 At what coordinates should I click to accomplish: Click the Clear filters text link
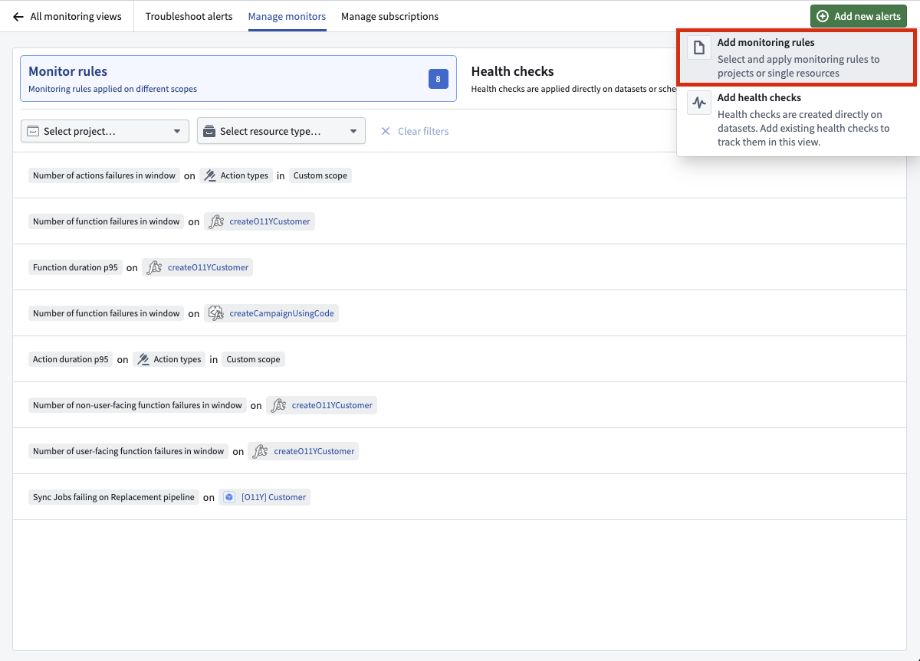pyautogui.click(x=424, y=130)
